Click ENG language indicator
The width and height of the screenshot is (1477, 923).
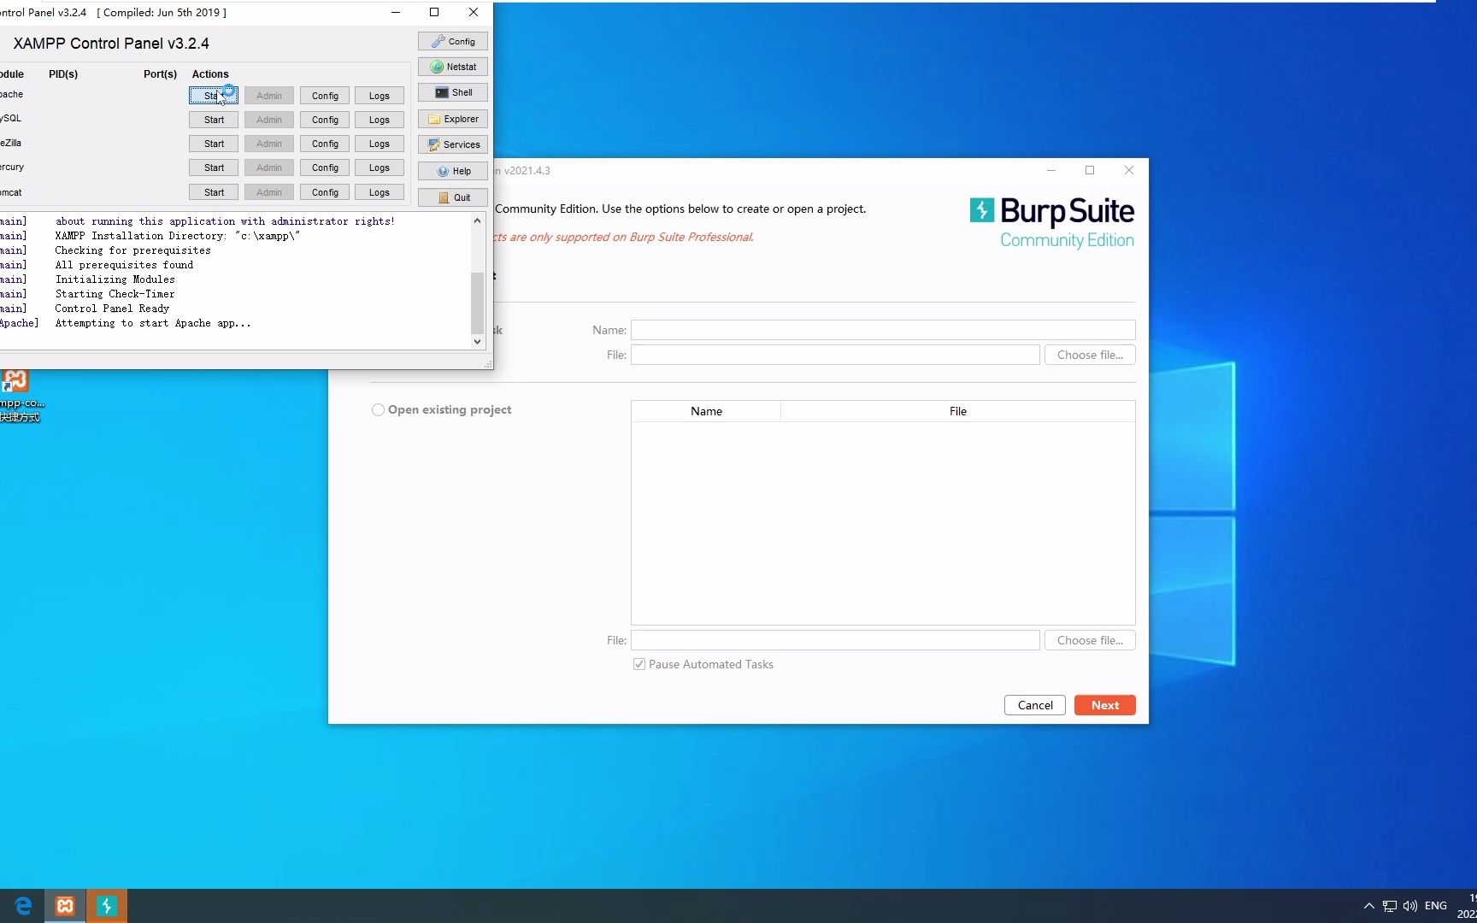click(x=1436, y=906)
